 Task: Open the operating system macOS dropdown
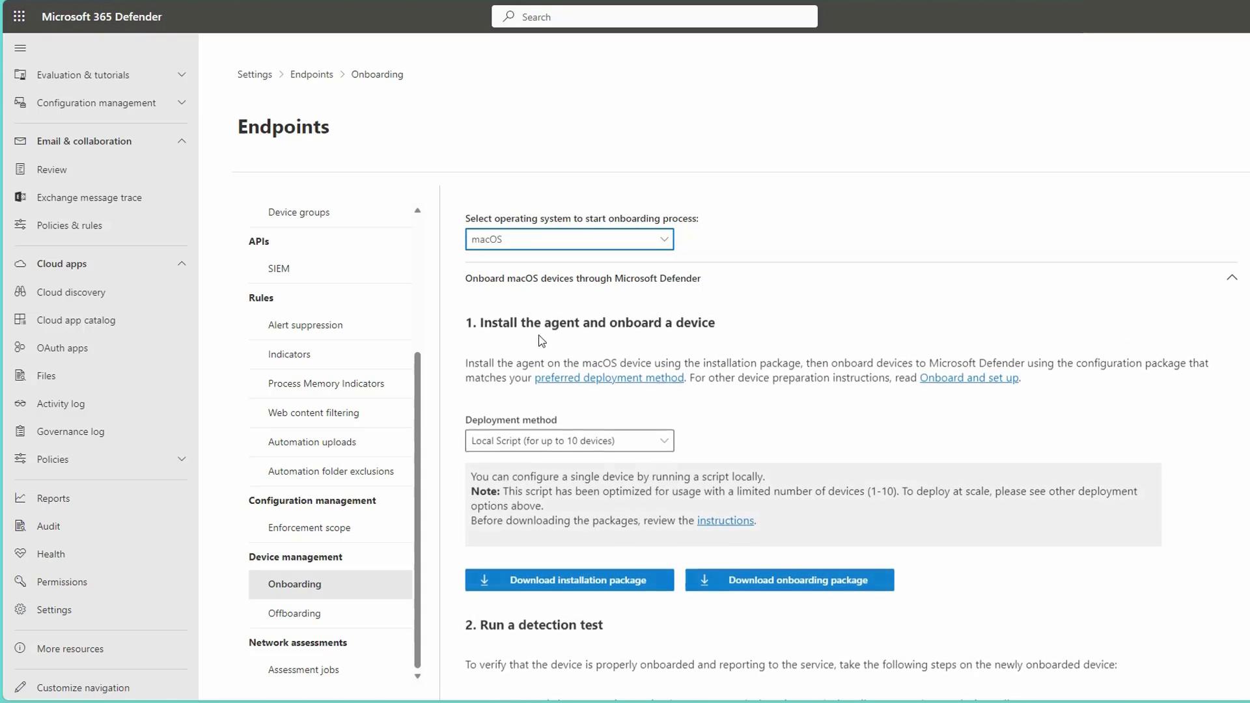pyautogui.click(x=569, y=240)
